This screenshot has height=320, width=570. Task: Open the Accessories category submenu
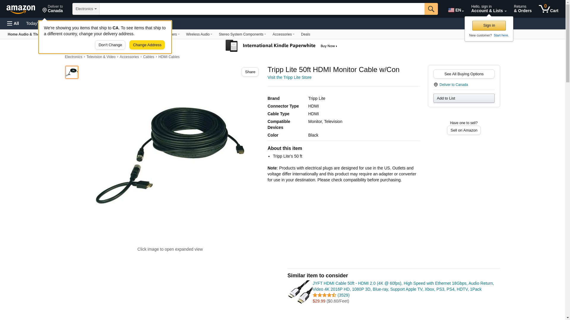(x=283, y=34)
